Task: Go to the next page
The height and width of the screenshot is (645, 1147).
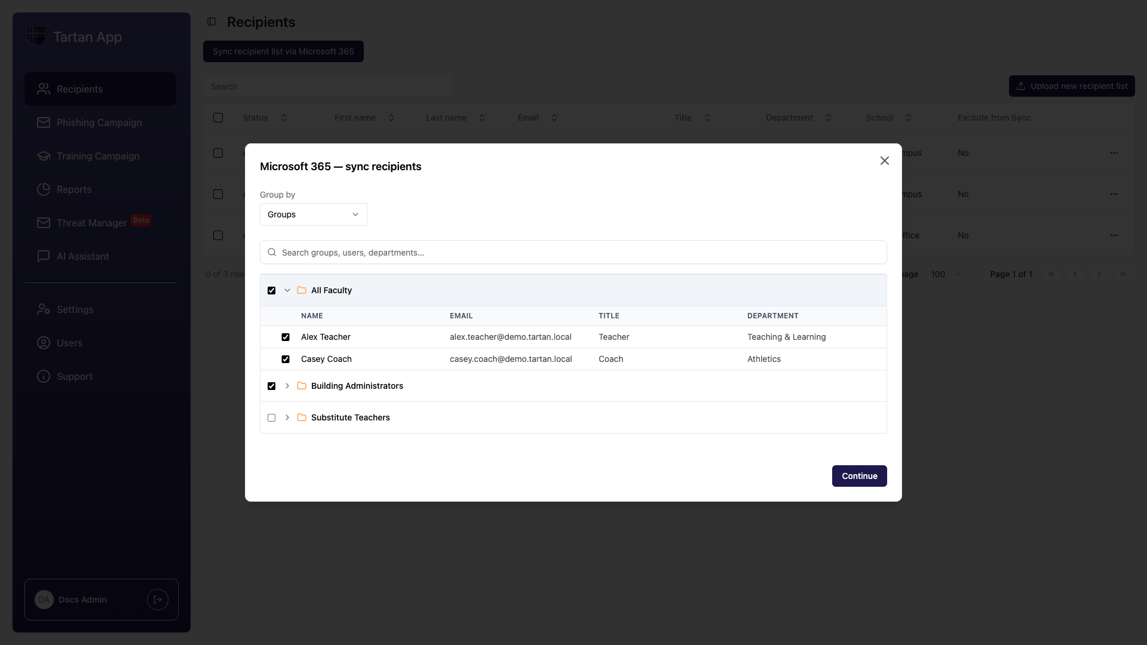Action: coord(1099,274)
